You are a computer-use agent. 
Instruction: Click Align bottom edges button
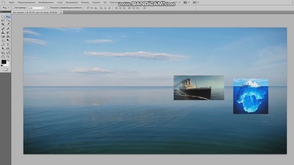point(96,8)
